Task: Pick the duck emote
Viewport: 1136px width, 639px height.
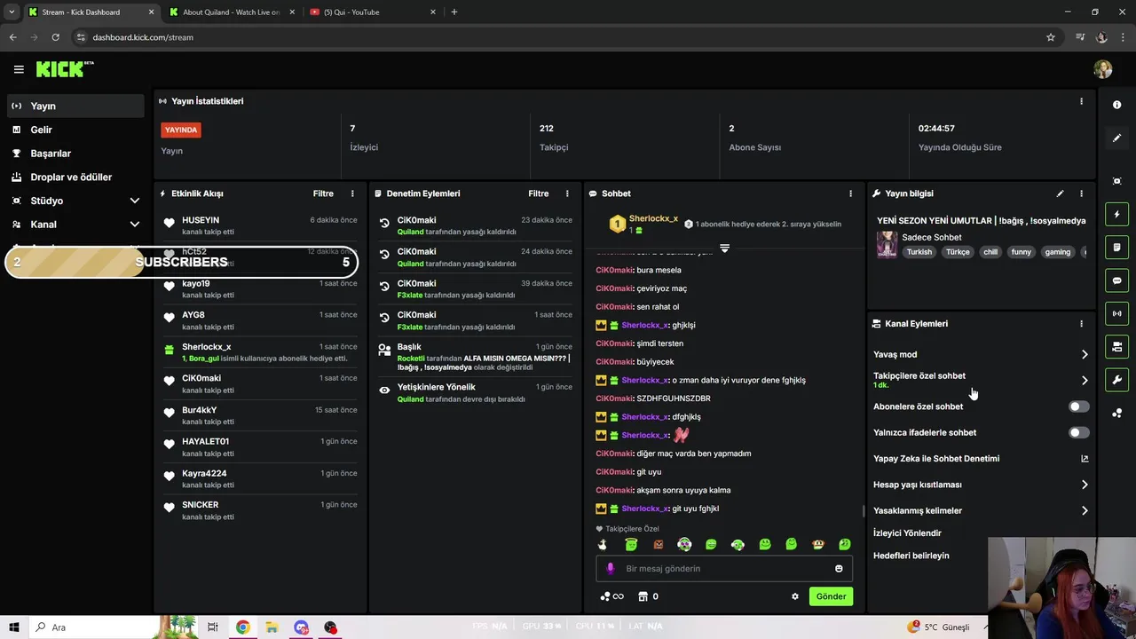Action: pos(603,544)
